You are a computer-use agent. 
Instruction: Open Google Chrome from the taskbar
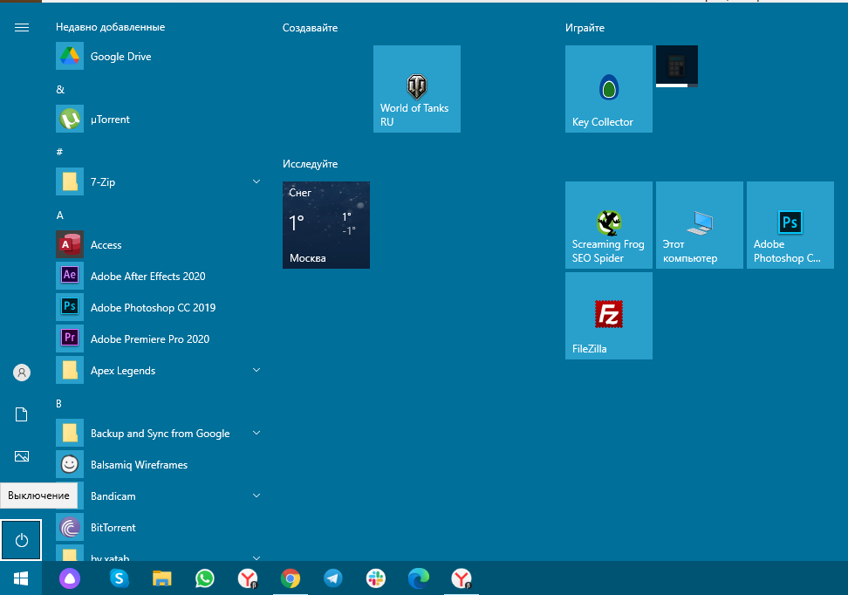pyautogui.click(x=291, y=578)
